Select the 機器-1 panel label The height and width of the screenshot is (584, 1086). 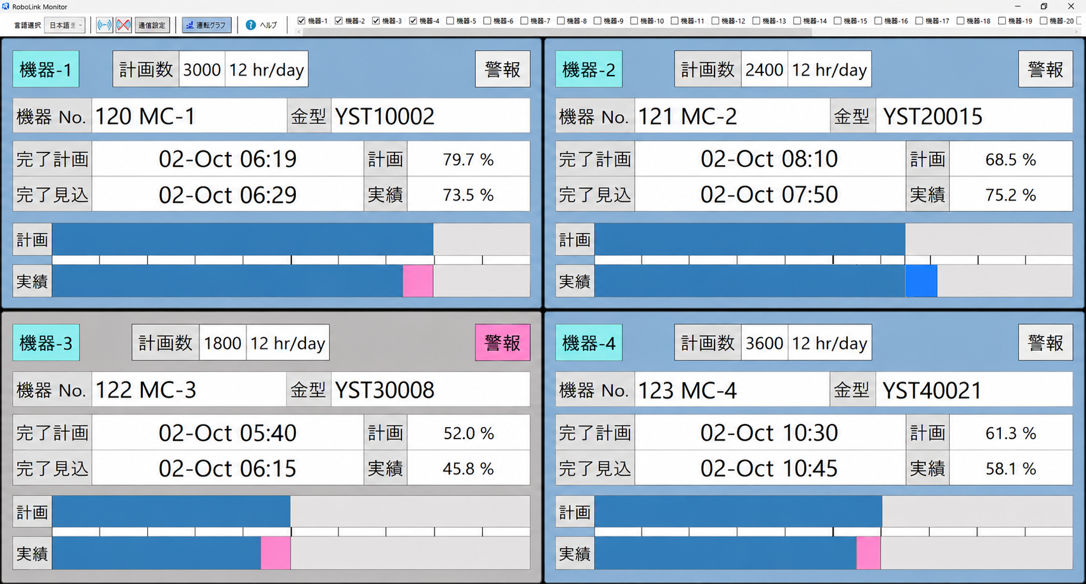pyautogui.click(x=46, y=69)
